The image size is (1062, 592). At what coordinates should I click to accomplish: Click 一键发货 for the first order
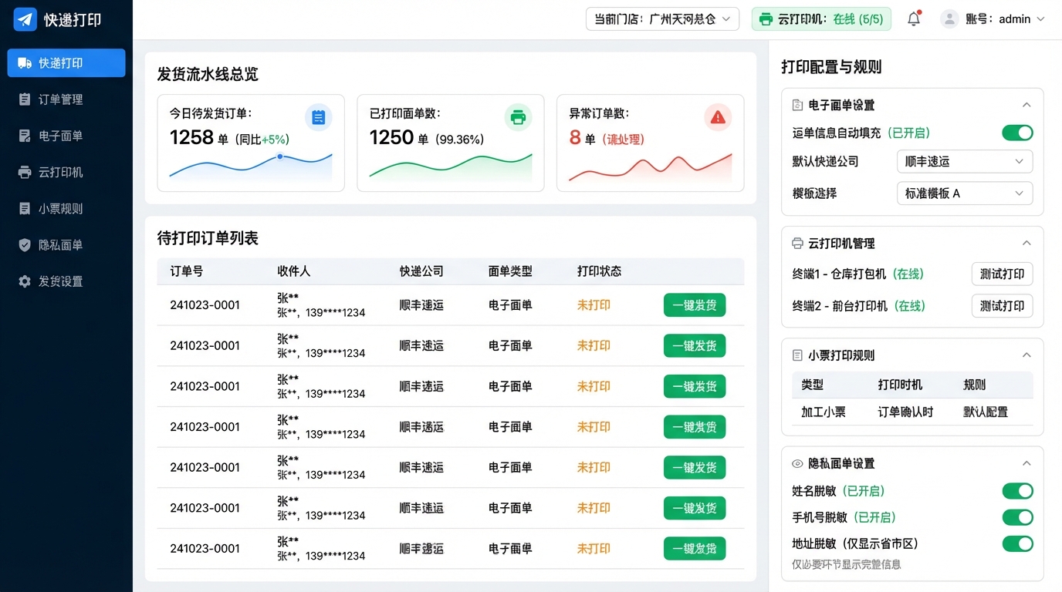(694, 305)
